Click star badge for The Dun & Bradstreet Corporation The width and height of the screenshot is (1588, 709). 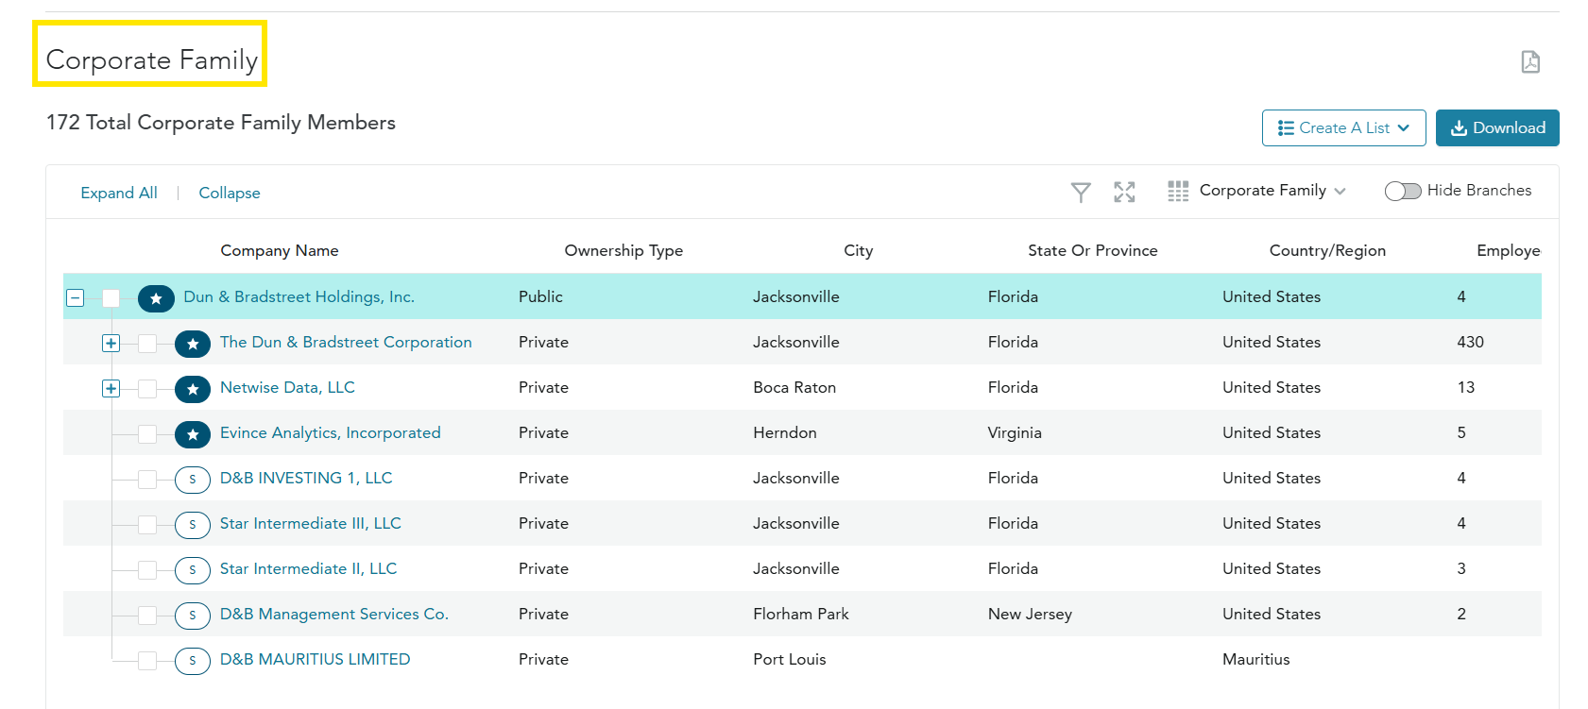[x=193, y=344]
